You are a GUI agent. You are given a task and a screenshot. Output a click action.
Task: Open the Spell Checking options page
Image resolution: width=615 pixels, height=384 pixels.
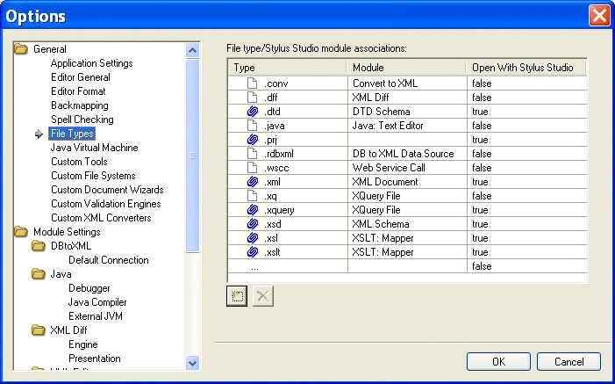[82, 120]
